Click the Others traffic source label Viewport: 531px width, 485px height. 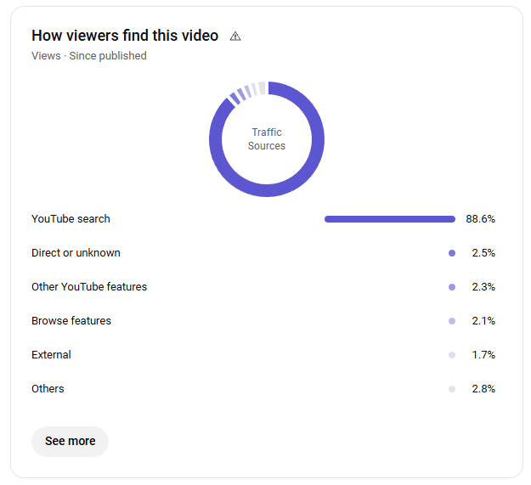click(48, 388)
